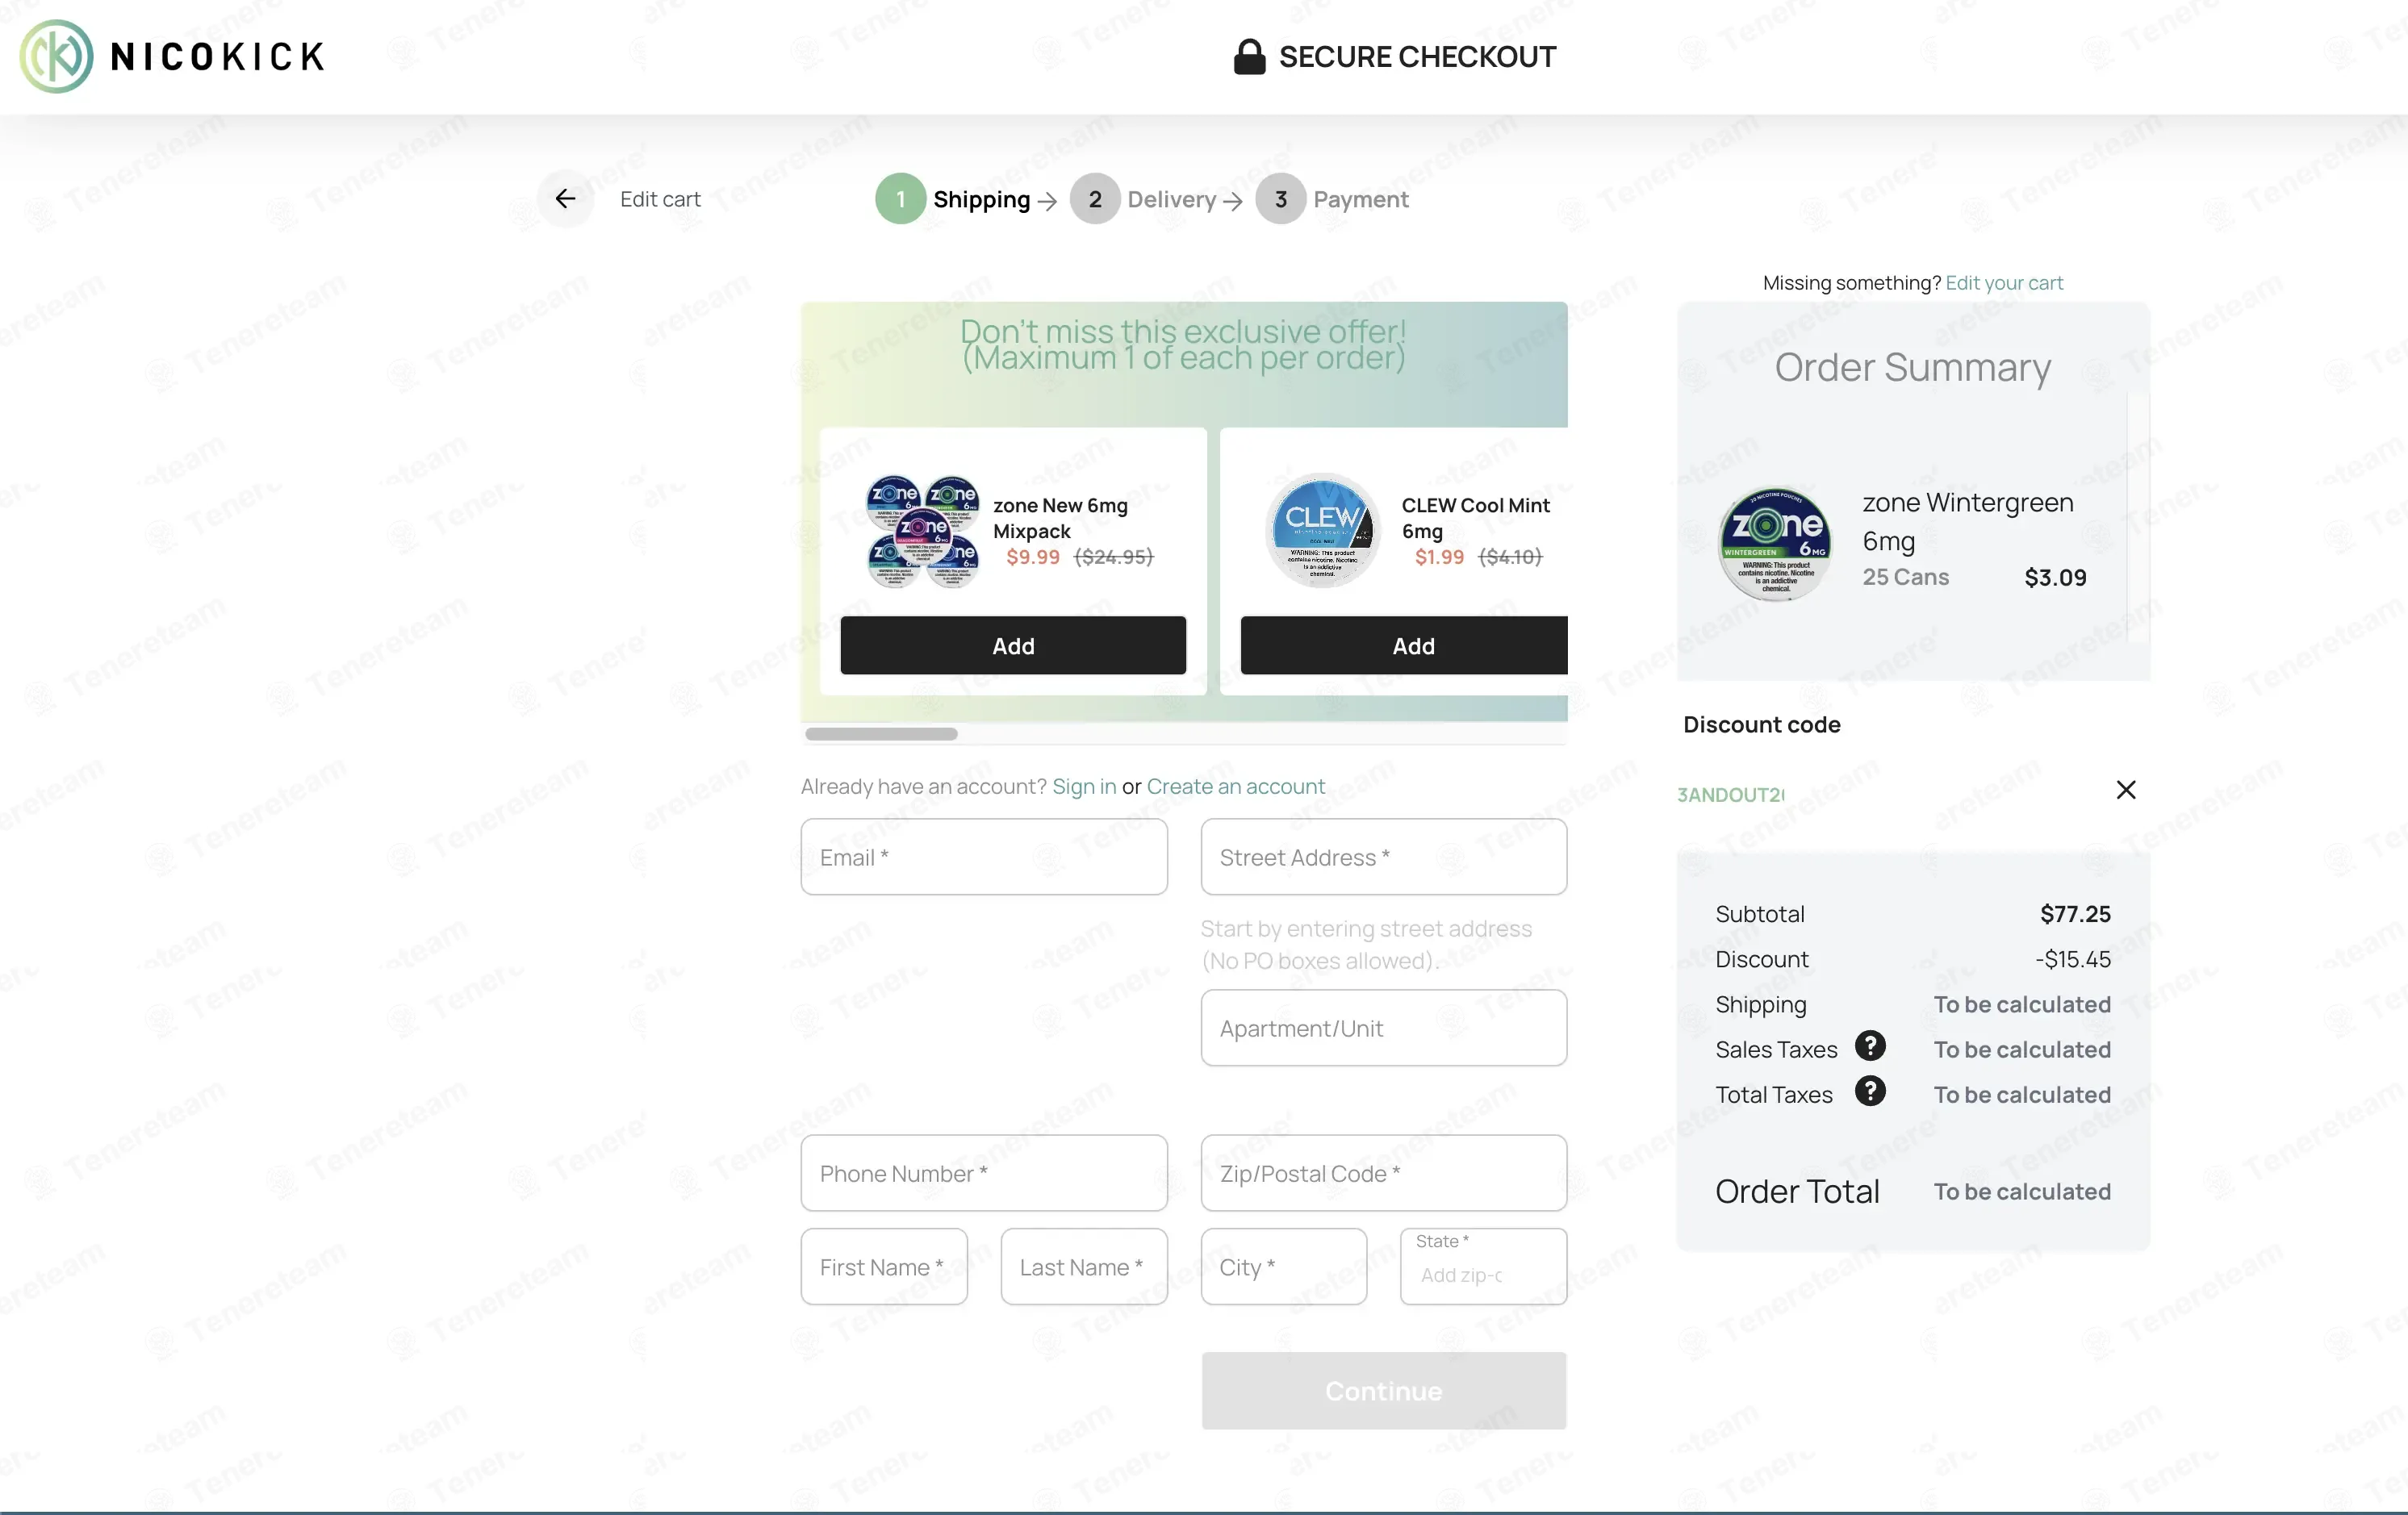This screenshot has width=2408, height=1515.
Task: Click the Edit cart link
Action: (660, 199)
